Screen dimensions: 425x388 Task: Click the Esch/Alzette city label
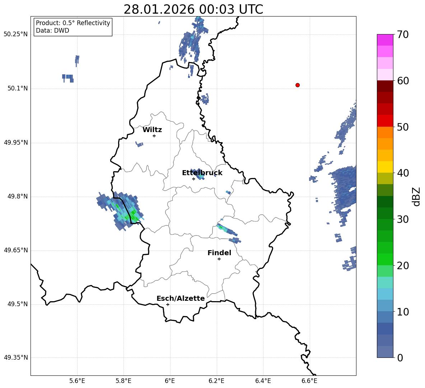coord(181,298)
